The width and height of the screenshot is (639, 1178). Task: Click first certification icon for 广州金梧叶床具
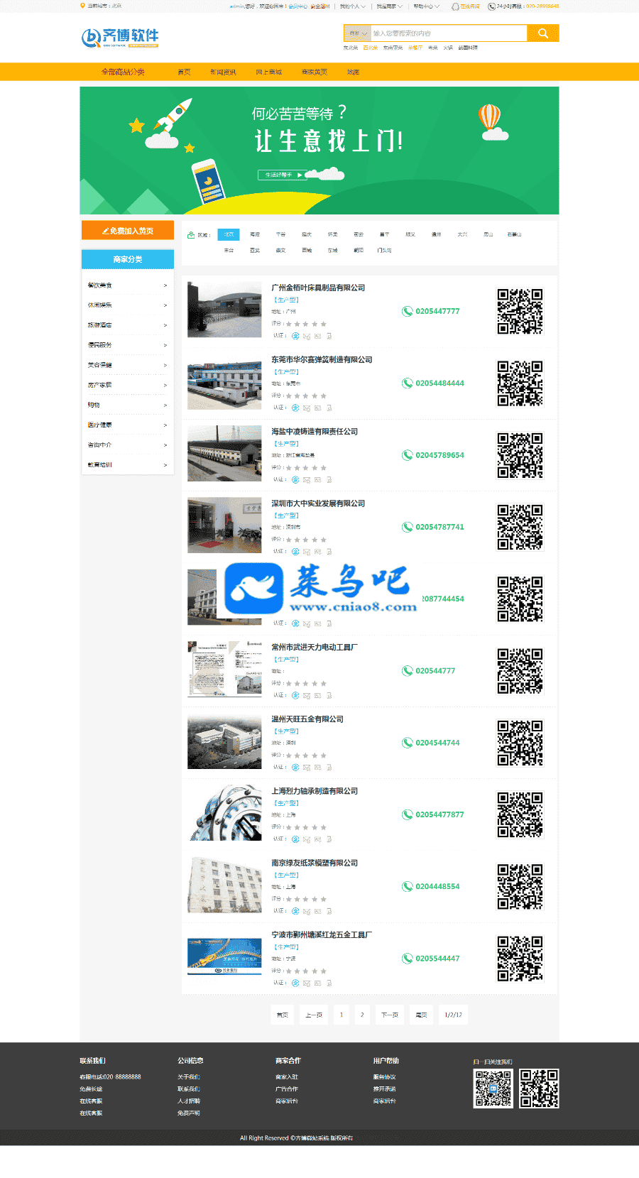(x=295, y=336)
